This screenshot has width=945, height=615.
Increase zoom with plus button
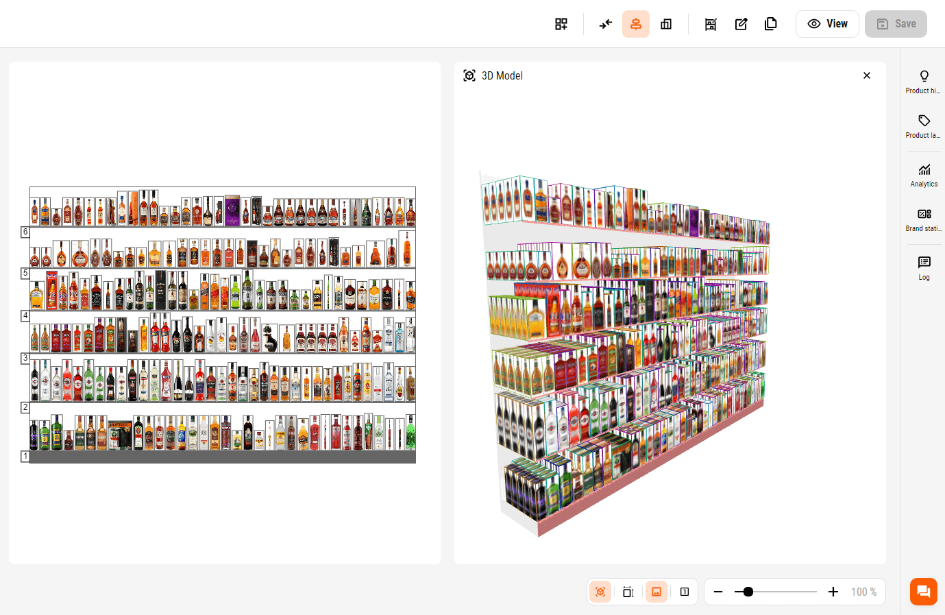tap(833, 592)
